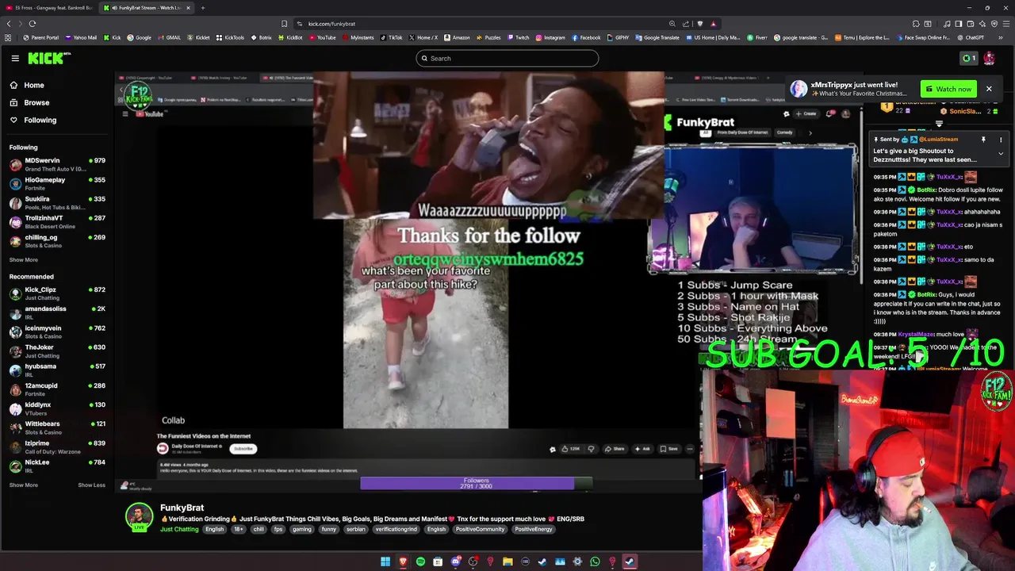Screen dimensions: 1015x571
Task: Open the Botrix bookmark
Action: coord(262,37)
